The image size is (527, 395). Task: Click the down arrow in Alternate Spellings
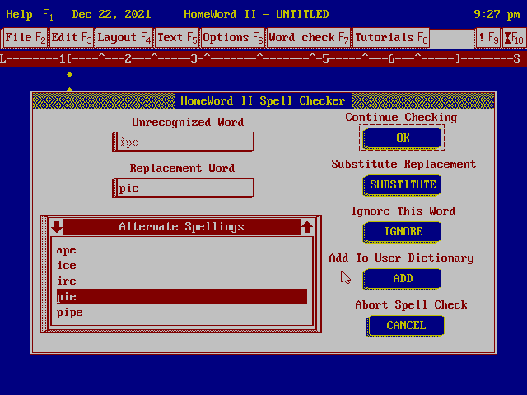pyautogui.click(x=57, y=227)
